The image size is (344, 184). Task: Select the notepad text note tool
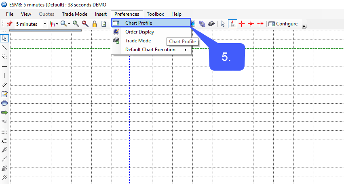4,94
